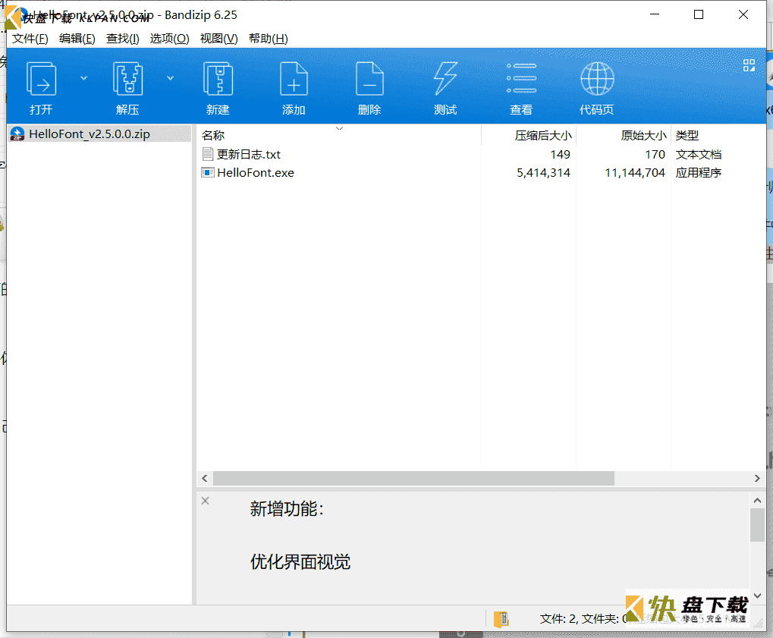Image resolution: width=773 pixels, height=638 pixels.
Task: Select the HelloFont.exe file row
Action: (x=481, y=172)
